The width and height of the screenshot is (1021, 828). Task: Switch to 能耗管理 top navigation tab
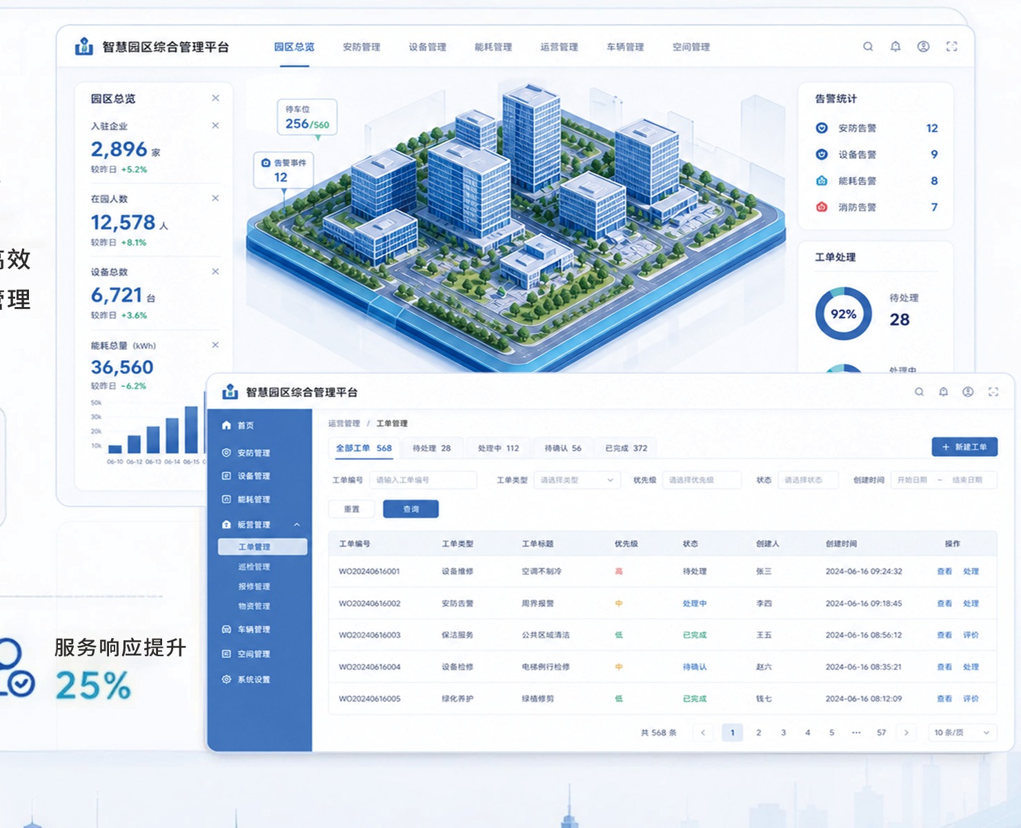tap(493, 47)
